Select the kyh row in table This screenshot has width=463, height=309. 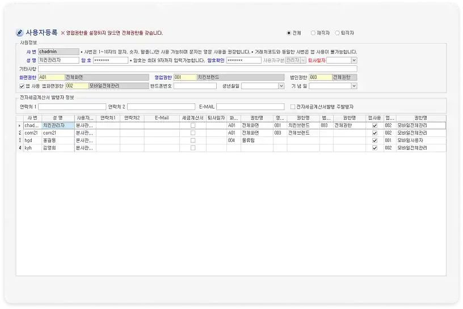click(231, 148)
